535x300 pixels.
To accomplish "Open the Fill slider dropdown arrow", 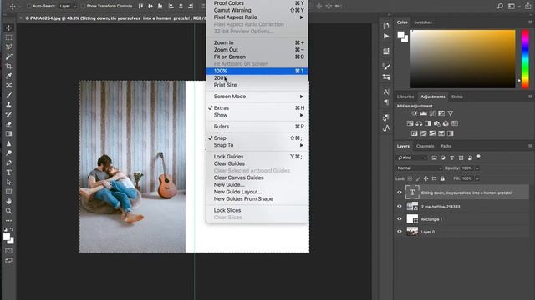I will point(477,178).
